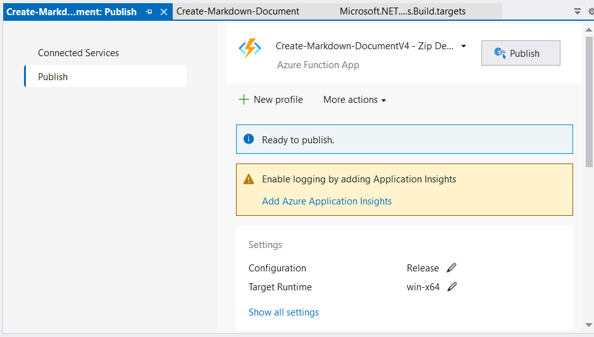The height and width of the screenshot is (337, 594).
Task: Click the scrollbar down arrow
Action: coord(589,324)
